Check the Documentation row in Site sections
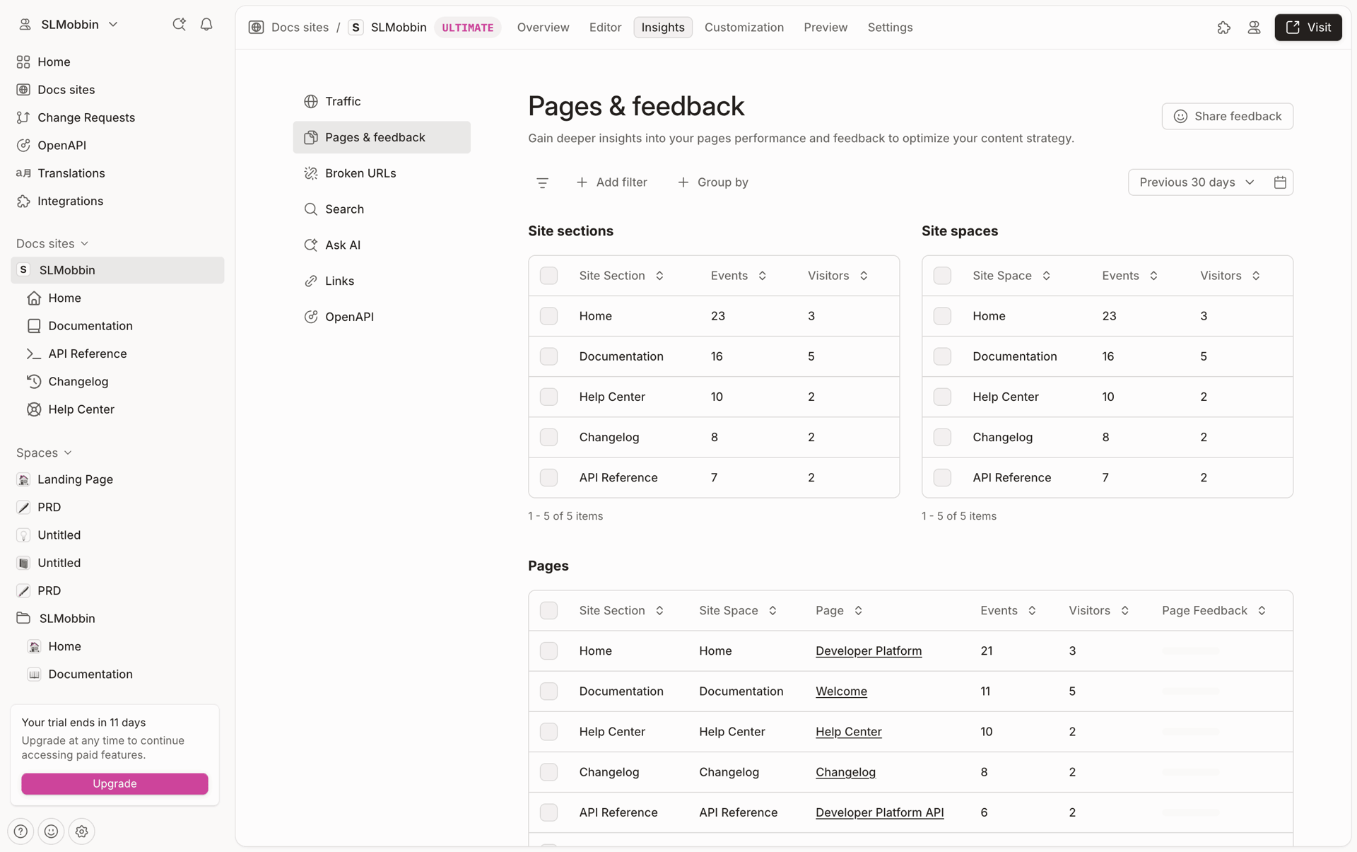1357x852 pixels. coord(548,356)
